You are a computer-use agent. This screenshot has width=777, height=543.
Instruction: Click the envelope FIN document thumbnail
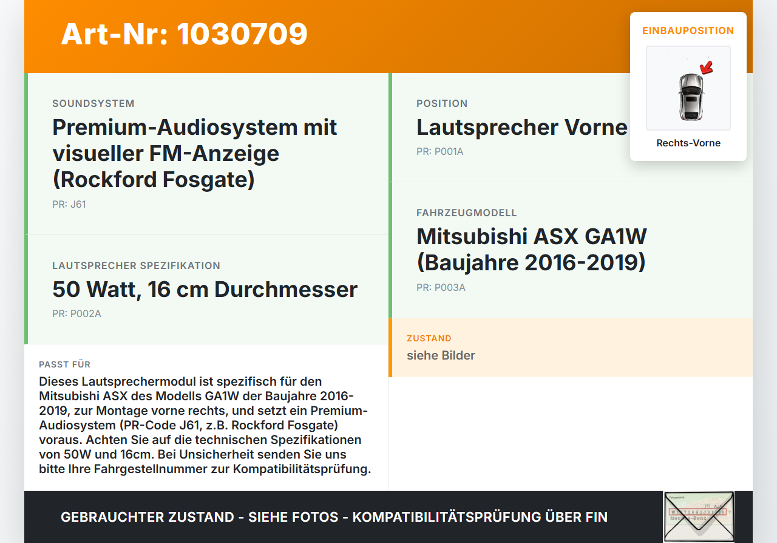pyautogui.click(x=699, y=516)
